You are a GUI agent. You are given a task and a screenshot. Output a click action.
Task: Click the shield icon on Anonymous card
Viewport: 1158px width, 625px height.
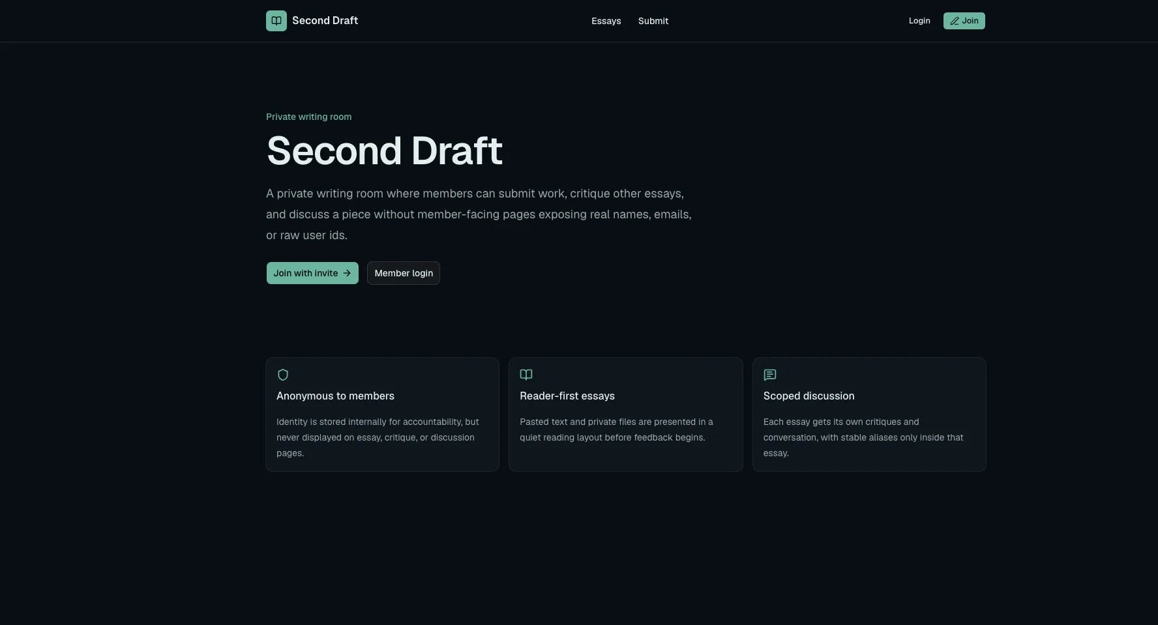283,375
